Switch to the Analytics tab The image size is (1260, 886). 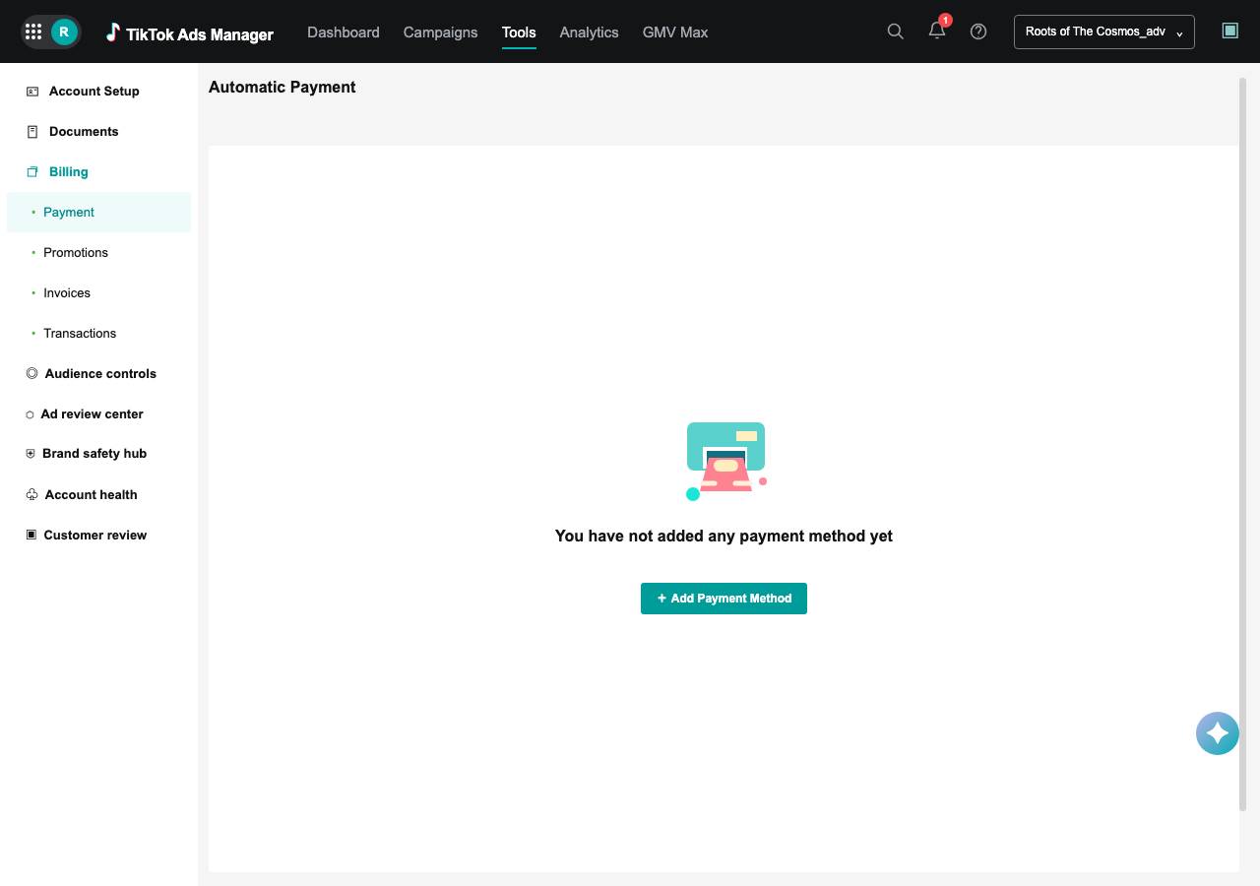589,32
